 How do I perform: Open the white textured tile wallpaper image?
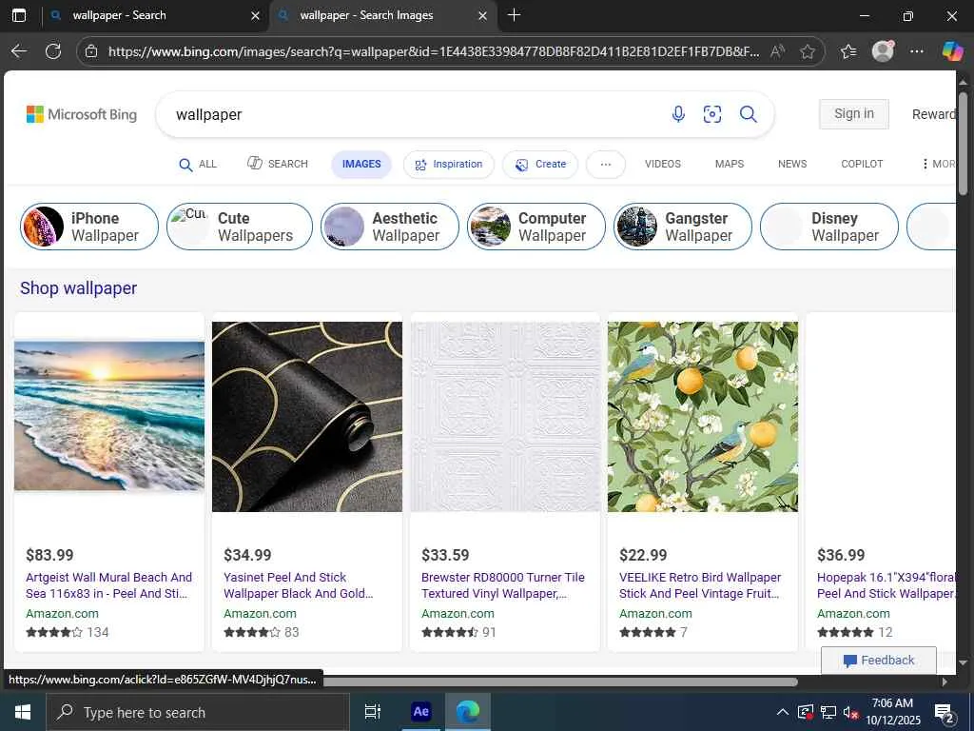coord(505,417)
